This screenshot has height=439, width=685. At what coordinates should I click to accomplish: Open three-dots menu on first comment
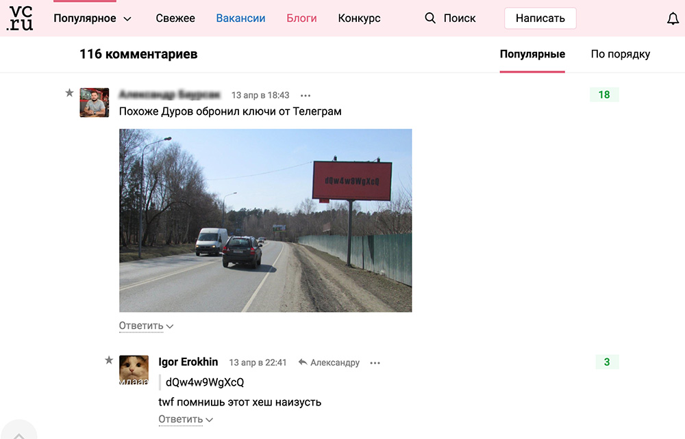pyautogui.click(x=306, y=96)
